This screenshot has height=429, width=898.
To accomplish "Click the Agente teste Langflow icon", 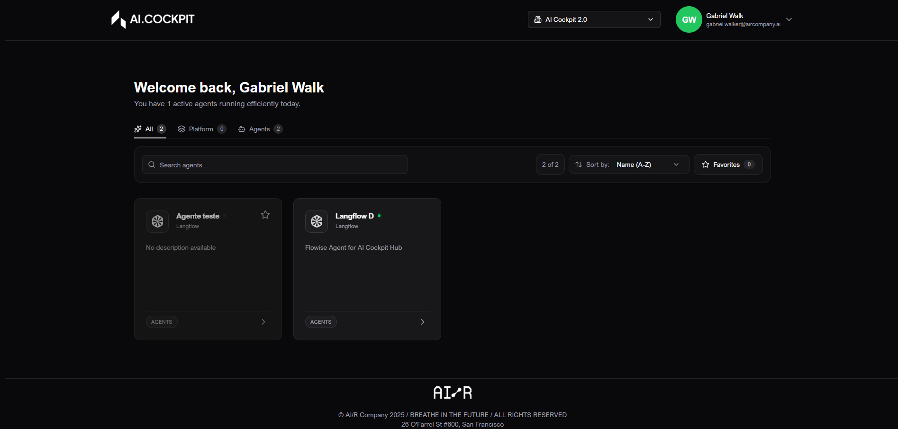I will click(157, 221).
